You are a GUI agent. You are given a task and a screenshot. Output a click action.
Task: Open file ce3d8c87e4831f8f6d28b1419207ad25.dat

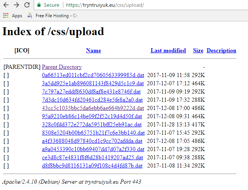(93, 157)
